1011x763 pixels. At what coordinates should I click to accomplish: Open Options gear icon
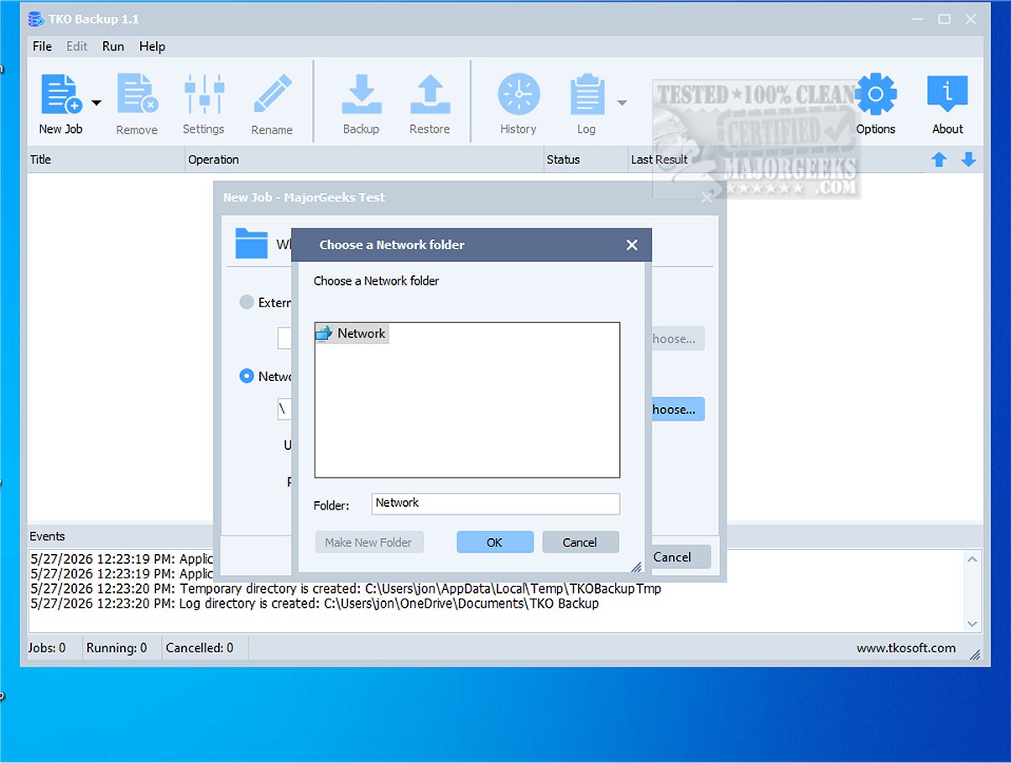876,94
